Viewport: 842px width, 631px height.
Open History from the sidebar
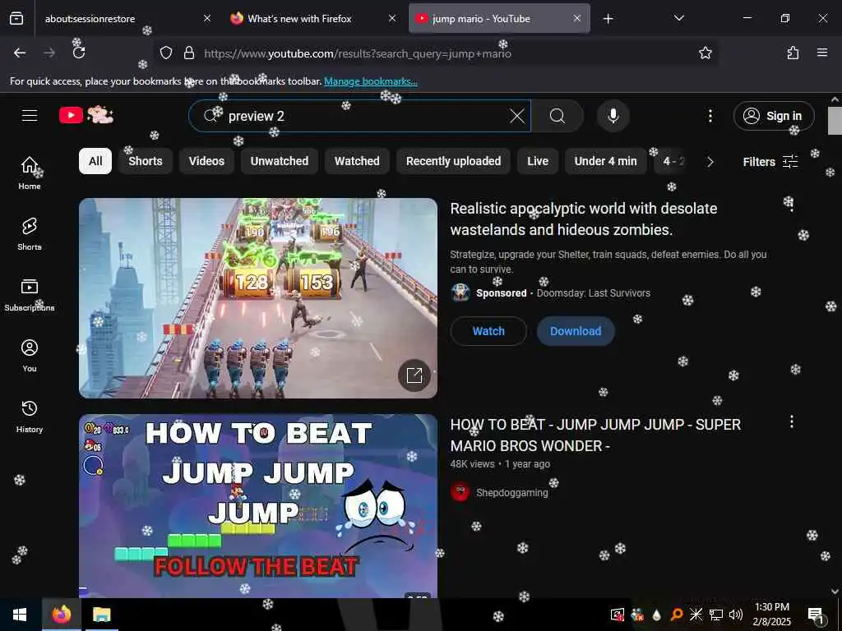coord(30,417)
